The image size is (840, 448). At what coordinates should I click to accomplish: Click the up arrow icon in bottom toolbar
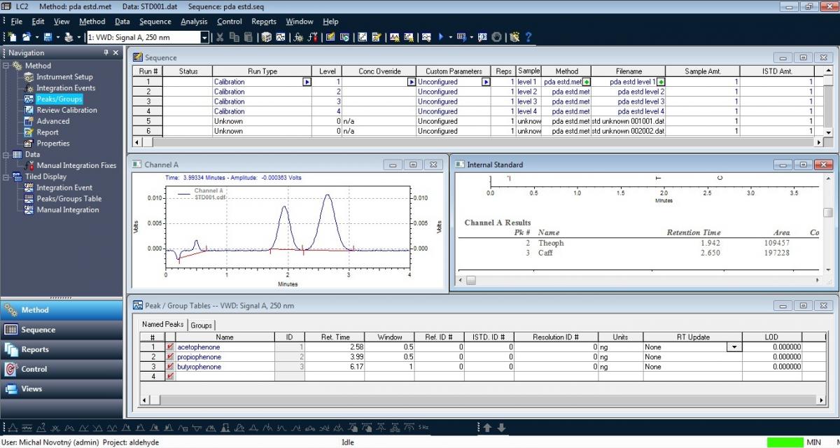[x=487, y=427]
